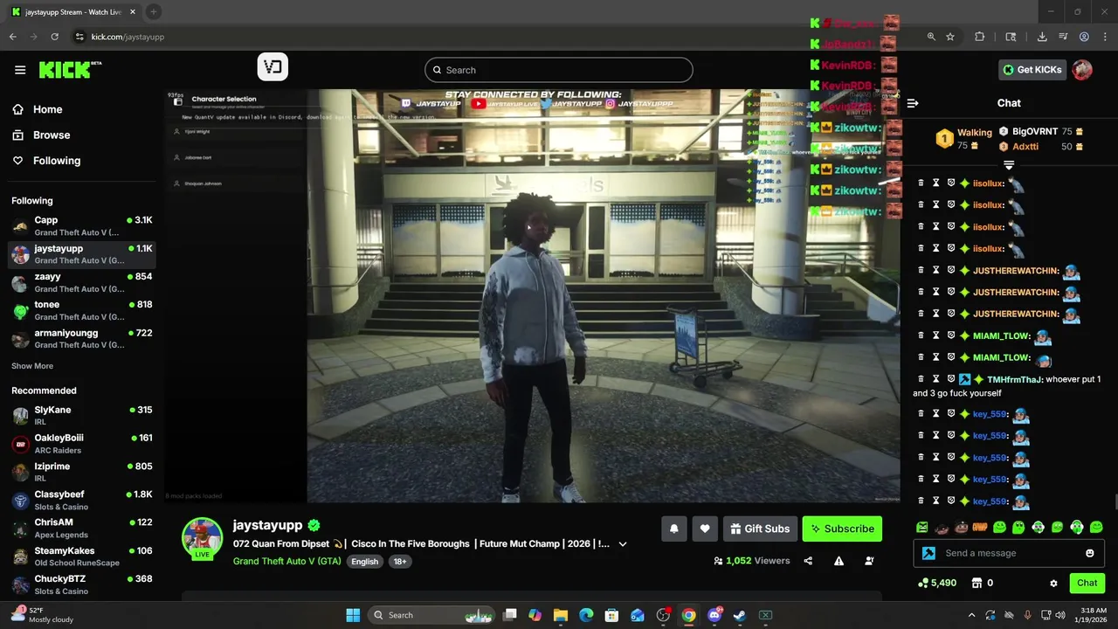Open Steam from the taskbar

[x=740, y=615]
